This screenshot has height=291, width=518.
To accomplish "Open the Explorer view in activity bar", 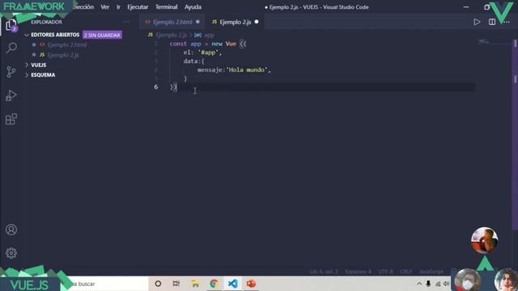I will pyautogui.click(x=11, y=25).
